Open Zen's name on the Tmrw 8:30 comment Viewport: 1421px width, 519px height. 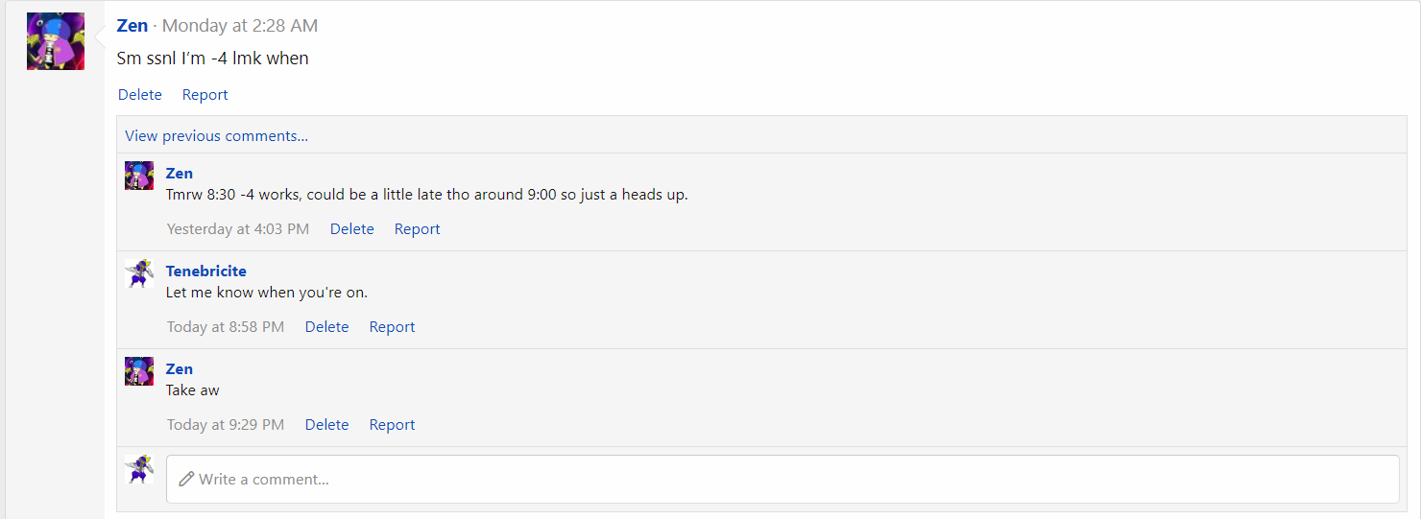pos(180,174)
